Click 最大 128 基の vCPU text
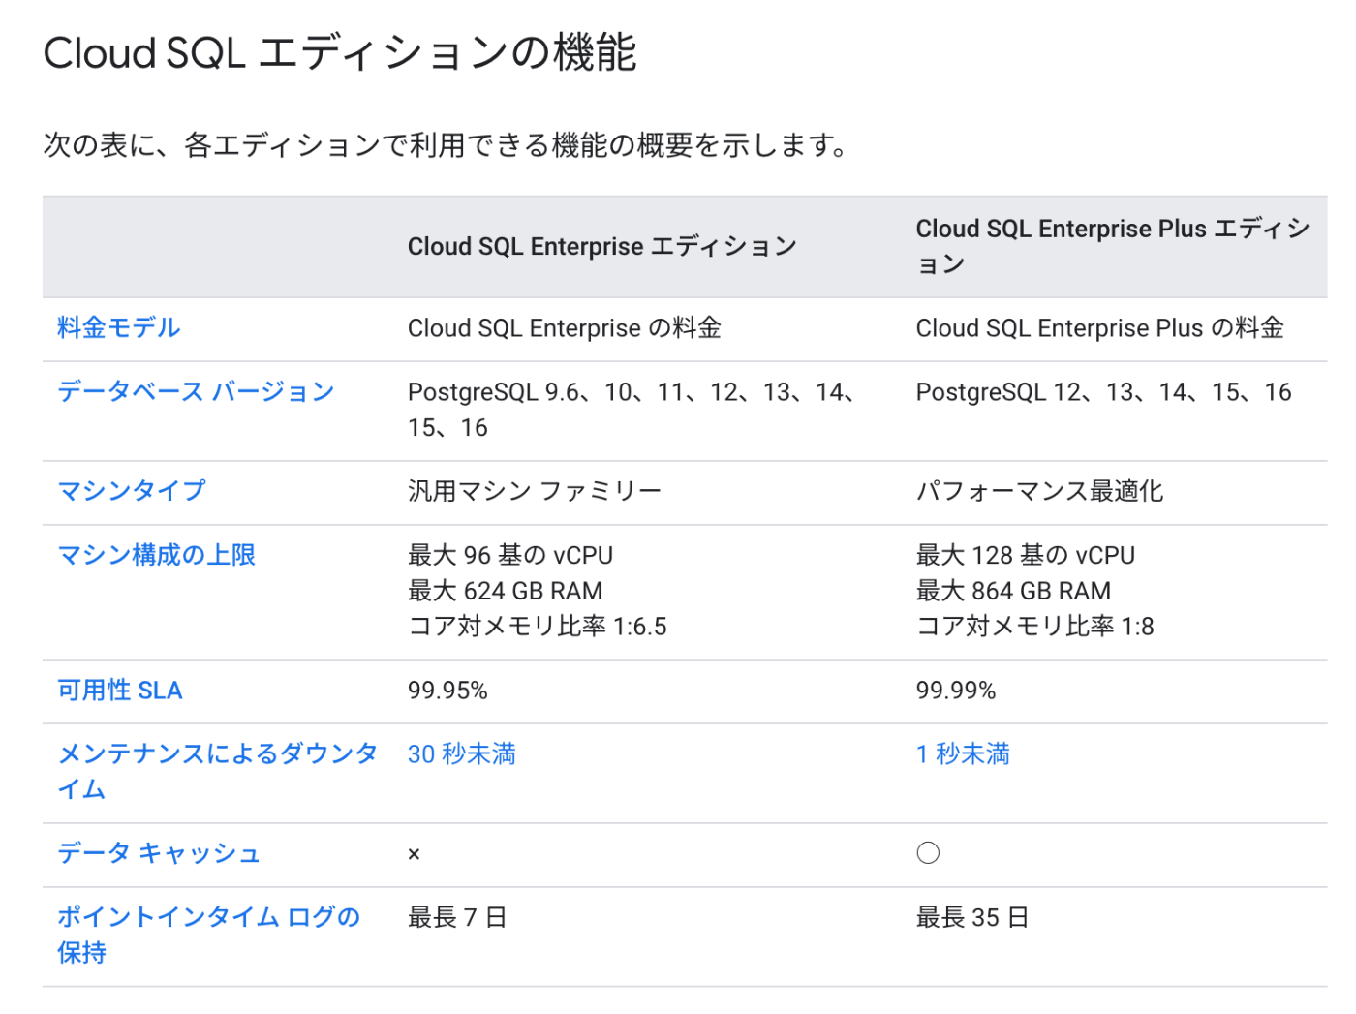Viewport: 1356px width, 1014px height. [x=1026, y=555]
